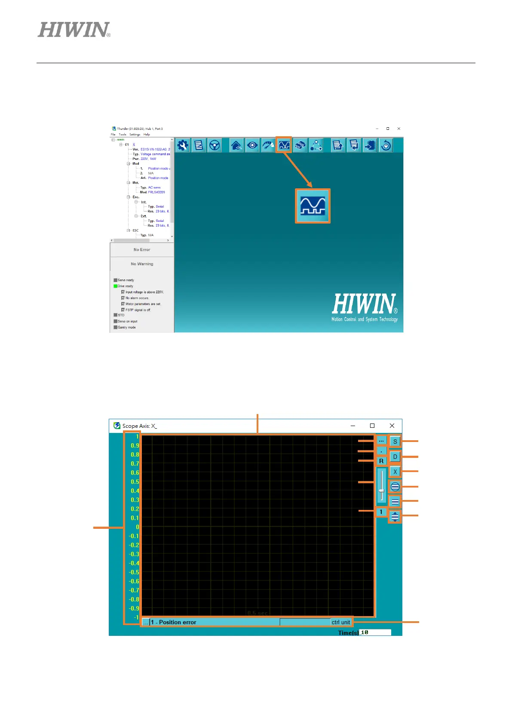Select the 1 - Position error channel label
Viewport: 512px width, 724px height.
pos(173,622)
